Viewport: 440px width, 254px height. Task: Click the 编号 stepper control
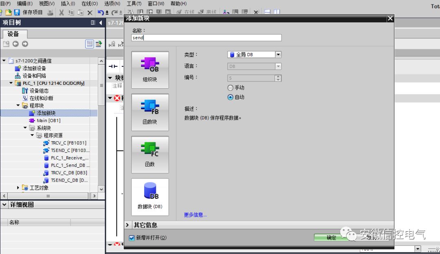(279, 78)
